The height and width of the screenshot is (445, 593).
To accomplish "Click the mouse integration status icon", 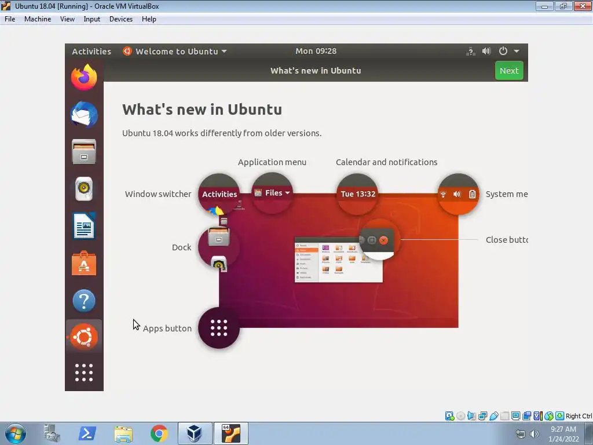I will [549, 416].
